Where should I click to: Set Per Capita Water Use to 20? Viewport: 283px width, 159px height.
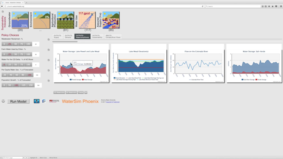pos(5,75)
